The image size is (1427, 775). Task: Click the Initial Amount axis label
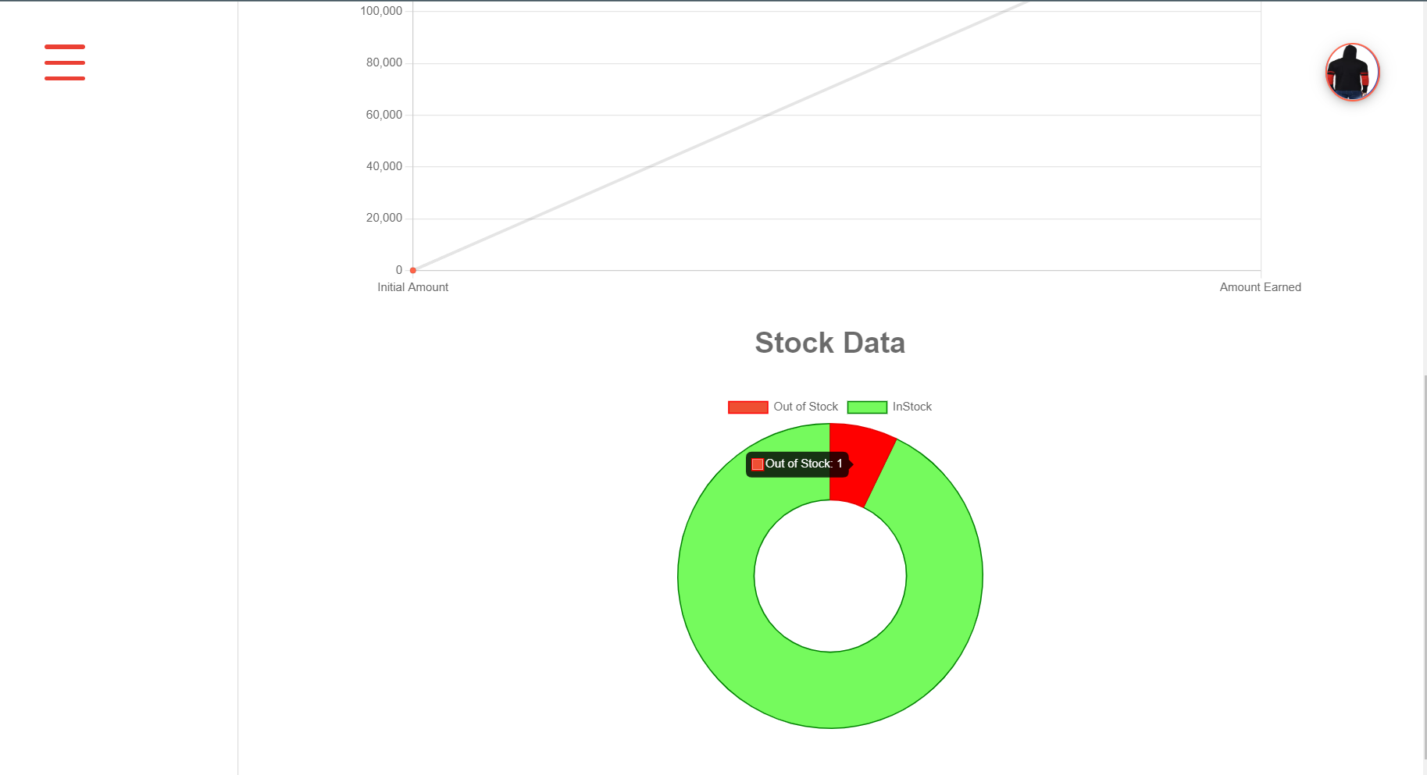pyautogui.click(x=412, y=286)
